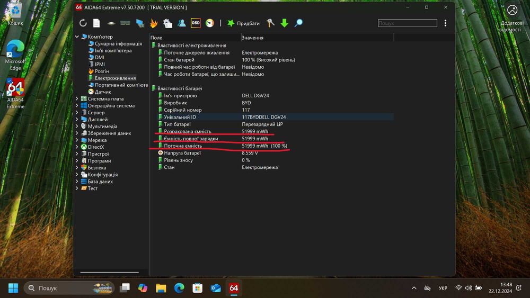Click the УКР language indicator
This screenshot has height=298, width=530.
pyautogui.click(x=443, y=288)
